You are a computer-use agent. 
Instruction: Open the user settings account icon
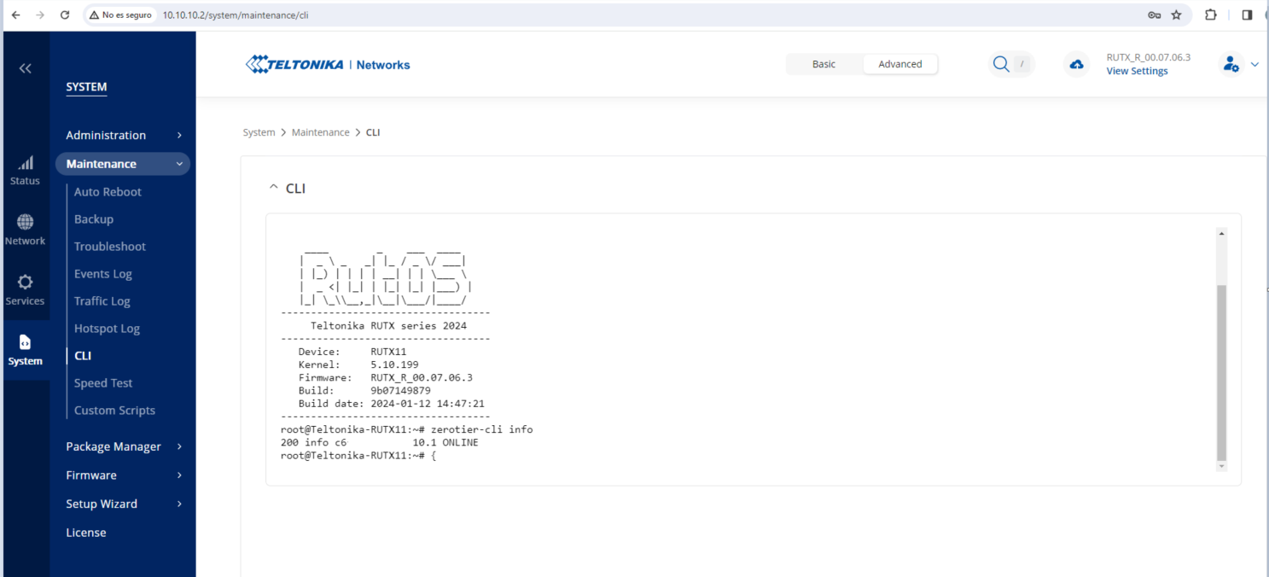click(1231, 64)
